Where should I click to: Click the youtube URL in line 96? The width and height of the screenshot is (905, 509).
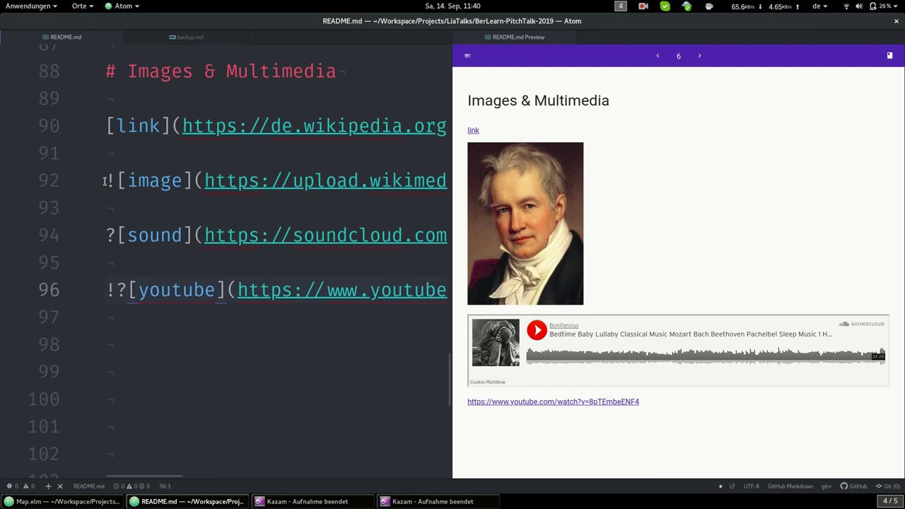(x=342, y=291)
